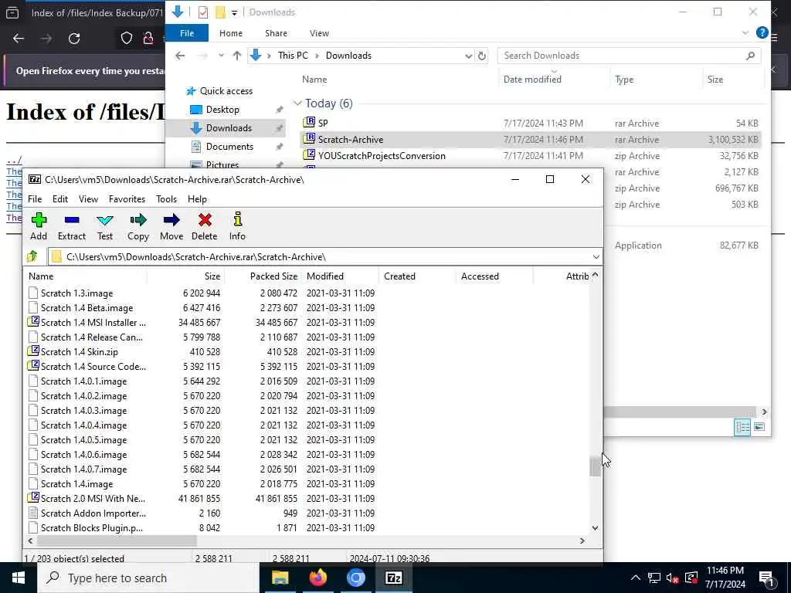This screenshot has width=791, height=593.
Task: Click Explorer back navigation arrow
Action: click(180, 56)
